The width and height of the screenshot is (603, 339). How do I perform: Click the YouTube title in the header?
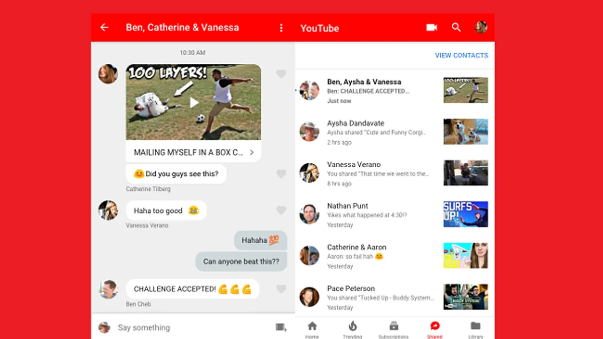point(320,28)
